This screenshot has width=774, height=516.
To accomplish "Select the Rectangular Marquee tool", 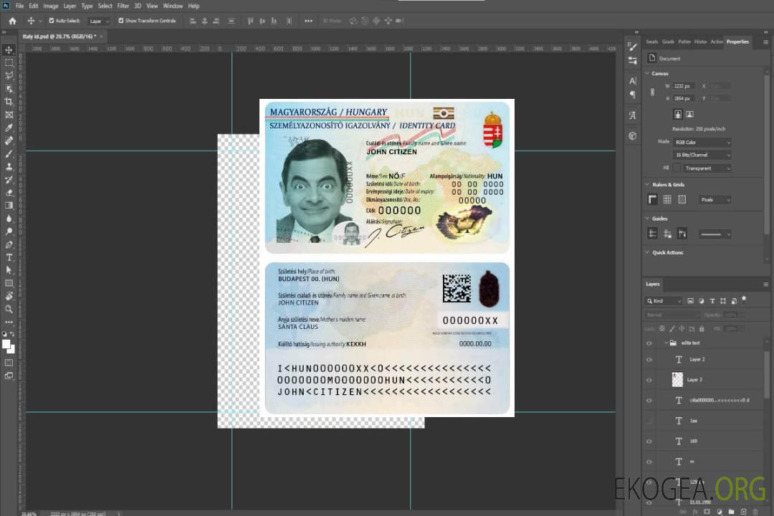I will tap(9, 63).
